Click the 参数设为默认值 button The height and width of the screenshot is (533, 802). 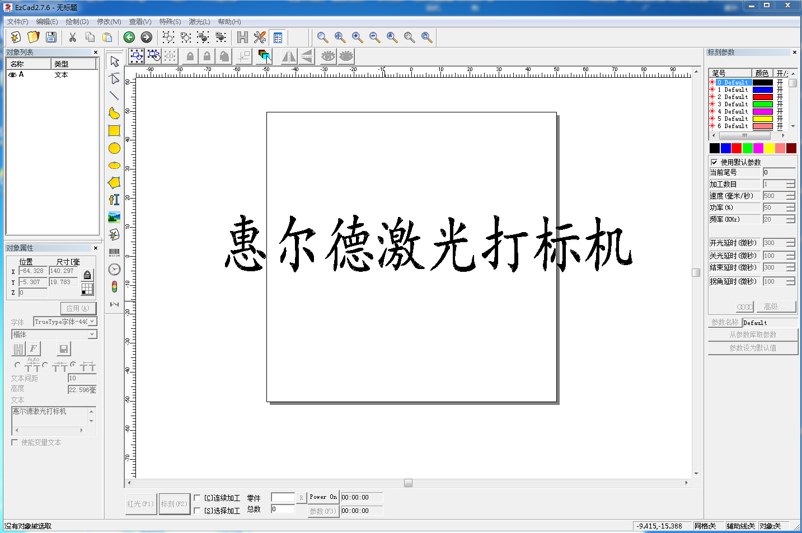(x=753, y=348)
